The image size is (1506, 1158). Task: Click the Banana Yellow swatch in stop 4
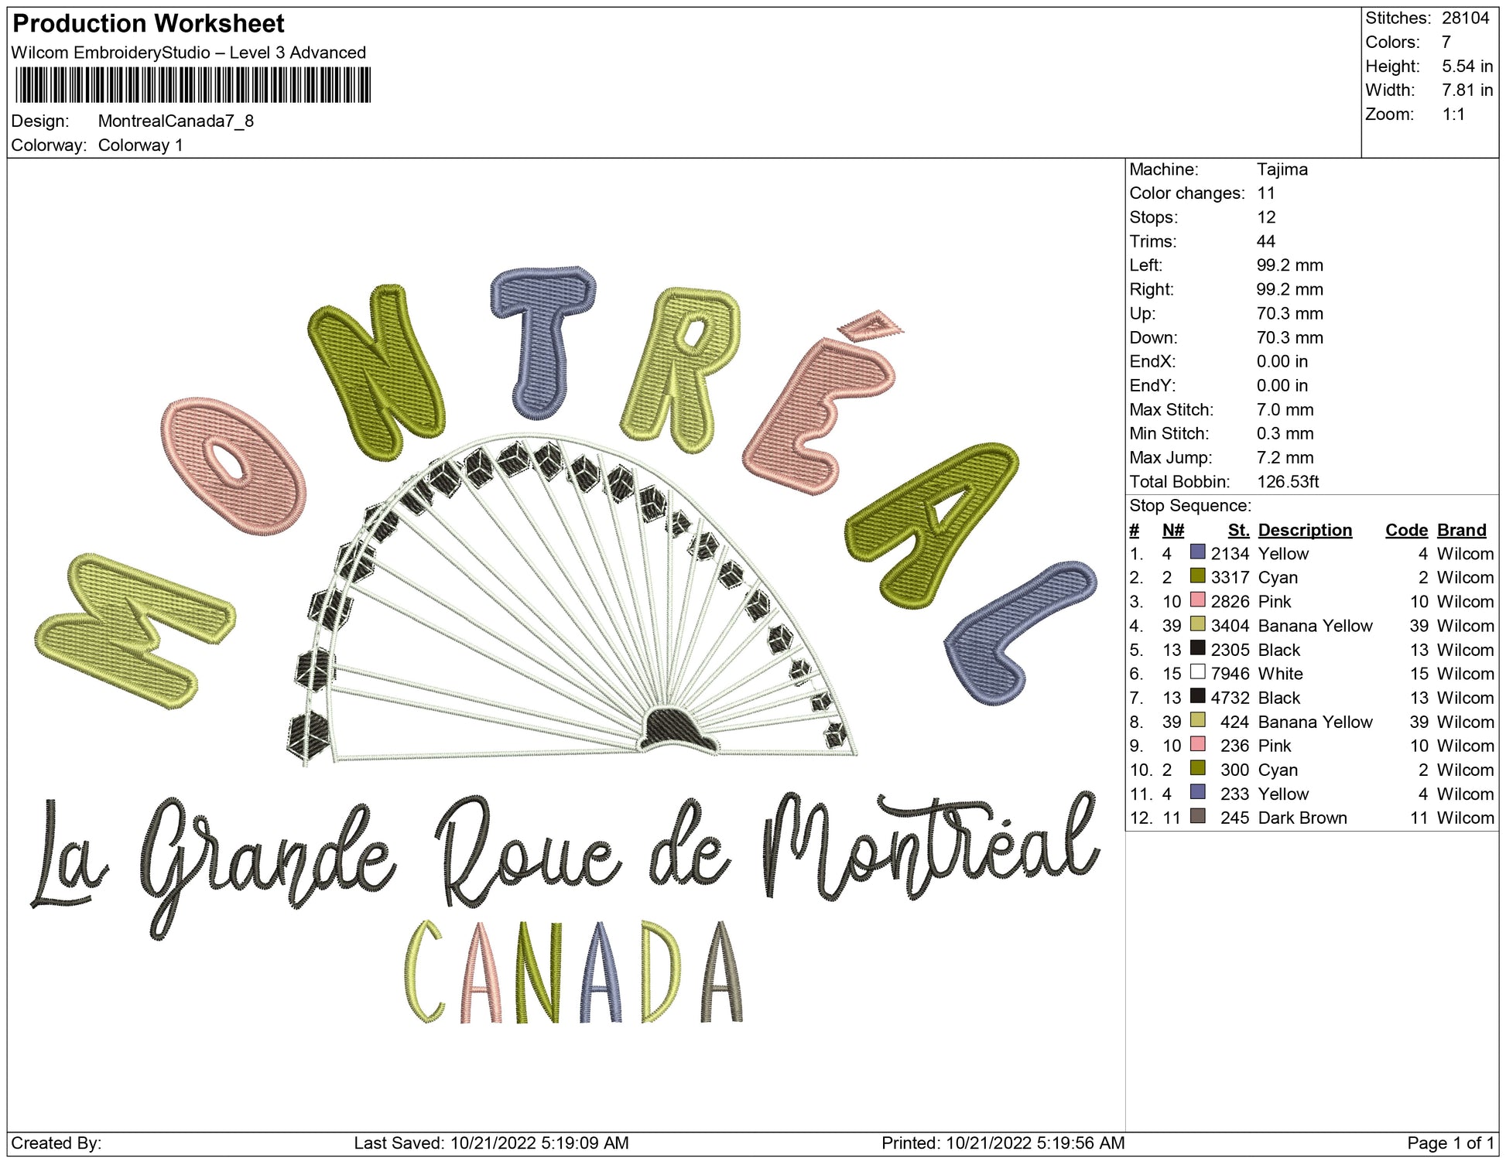click(x=1197, y=624)
